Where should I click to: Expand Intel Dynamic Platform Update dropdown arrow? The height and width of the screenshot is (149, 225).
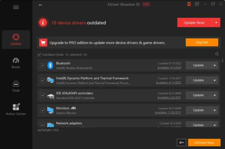click(x=215, y=80)
